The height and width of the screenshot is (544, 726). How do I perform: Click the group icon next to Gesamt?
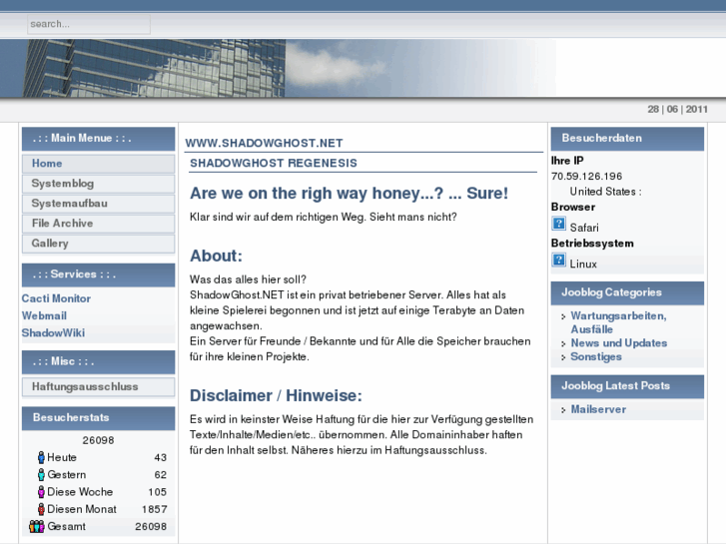pyautogui.click(x=37, y=526)
